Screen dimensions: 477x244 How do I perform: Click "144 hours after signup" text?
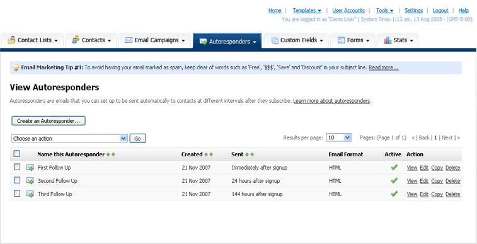(x=257, y=194)
